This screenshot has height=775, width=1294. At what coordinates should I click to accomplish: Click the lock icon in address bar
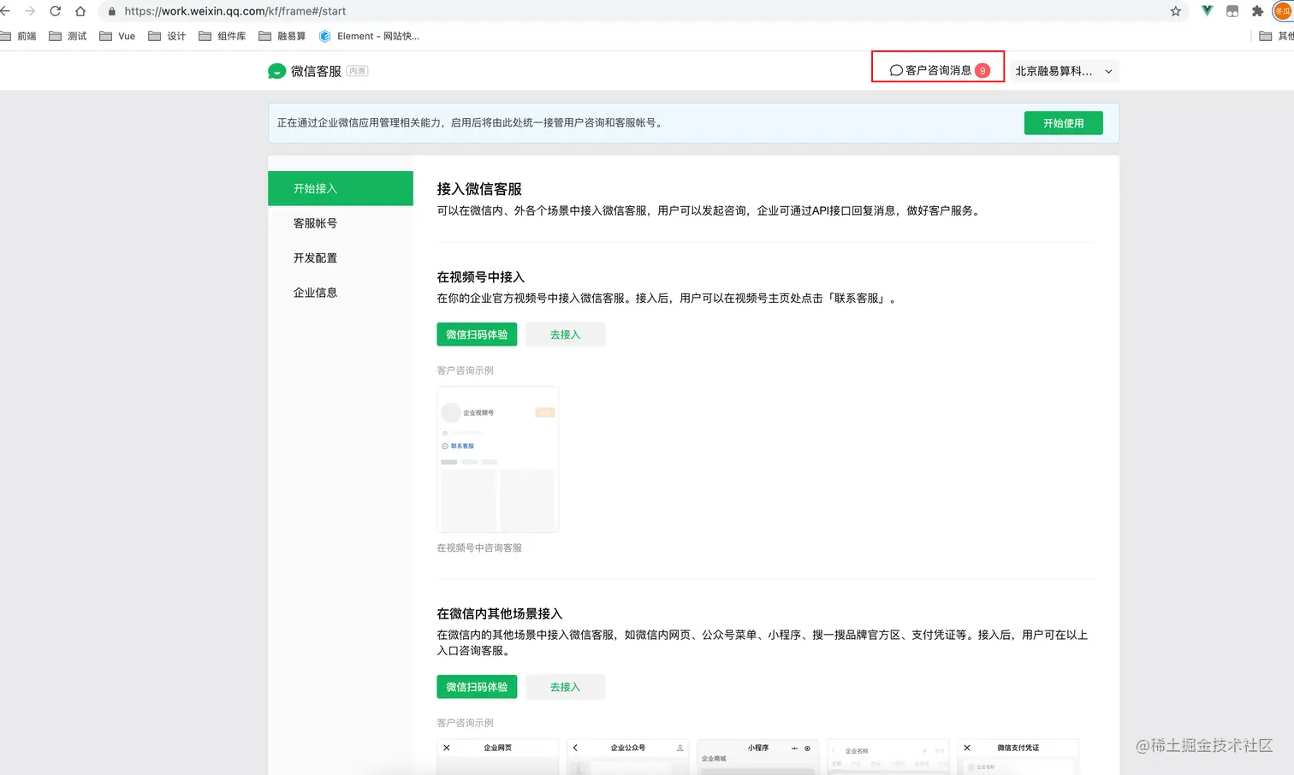(x=111, y=11)
